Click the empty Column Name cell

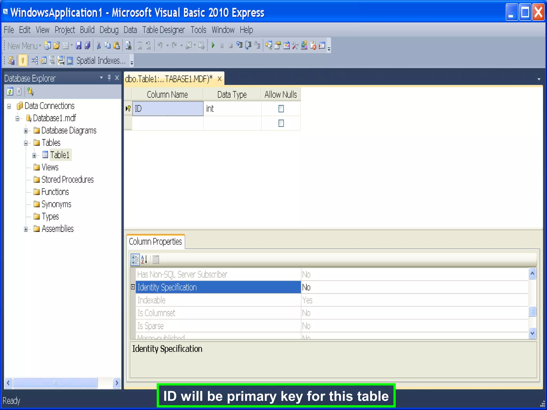(x=167, y=123)
